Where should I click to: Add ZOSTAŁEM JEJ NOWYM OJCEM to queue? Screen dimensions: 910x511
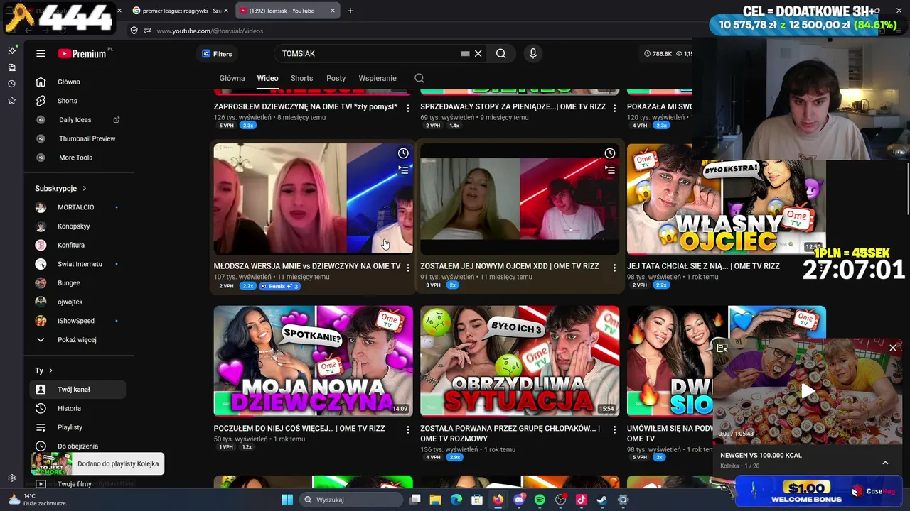pyautogui.click(x=610, y=170)
